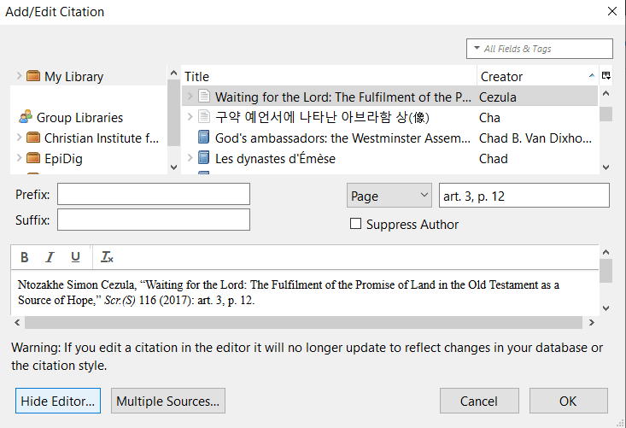626x428 pixels.
Task: Click the horizontal scrollbar of citation editor
Action: 307,322
